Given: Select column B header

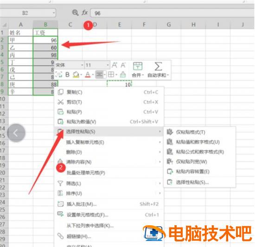Looking at the screenshot, I should pos(45,25).
